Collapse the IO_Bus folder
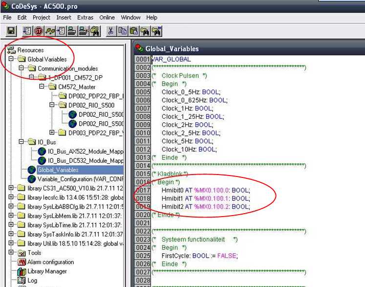This screenshot has height=287, width=365. 21,142
